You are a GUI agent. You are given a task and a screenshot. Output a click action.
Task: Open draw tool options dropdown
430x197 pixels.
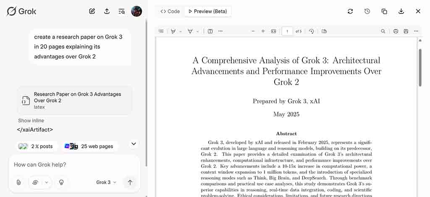197,32
